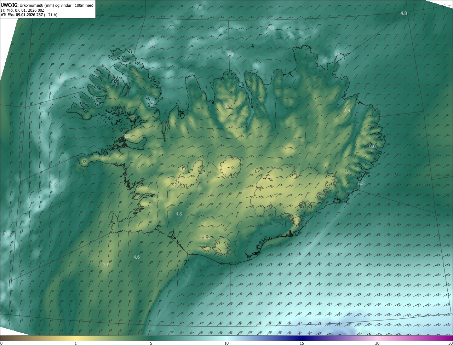Click the 7.8 value on northeast coast

coord(337,54)
